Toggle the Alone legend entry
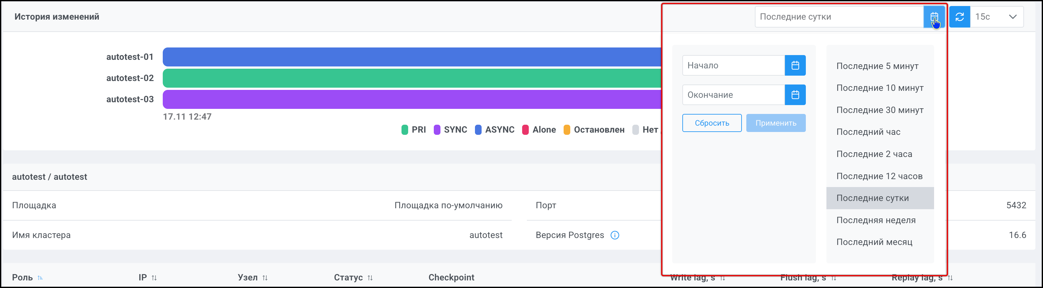 point(539,130)
